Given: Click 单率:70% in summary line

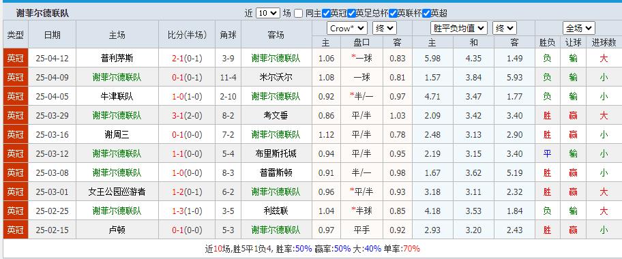Looking at the screenshot, I should click(402, 249).
